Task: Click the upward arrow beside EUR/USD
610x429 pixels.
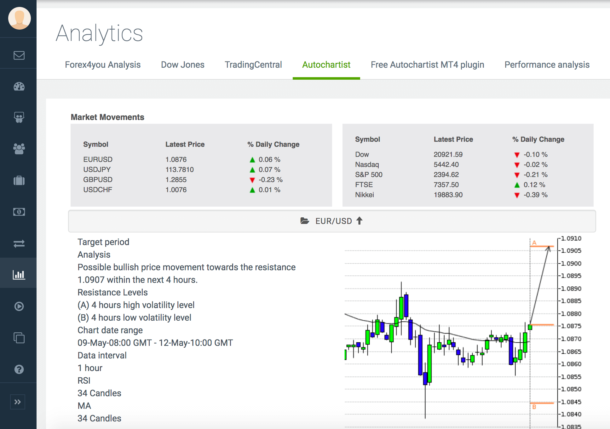Action: [360, 221]
